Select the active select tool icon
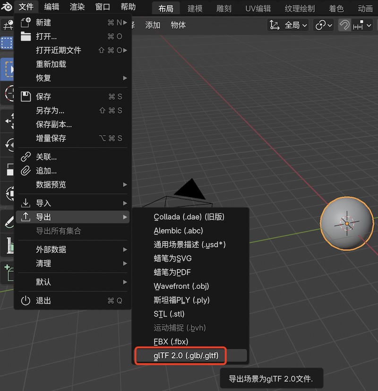This screenshot has width=378, height=391. (8, 69)
